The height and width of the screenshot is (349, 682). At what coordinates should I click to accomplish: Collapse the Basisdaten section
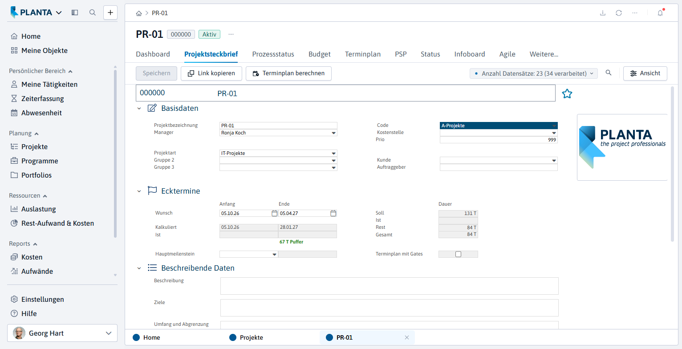(139, 108)
